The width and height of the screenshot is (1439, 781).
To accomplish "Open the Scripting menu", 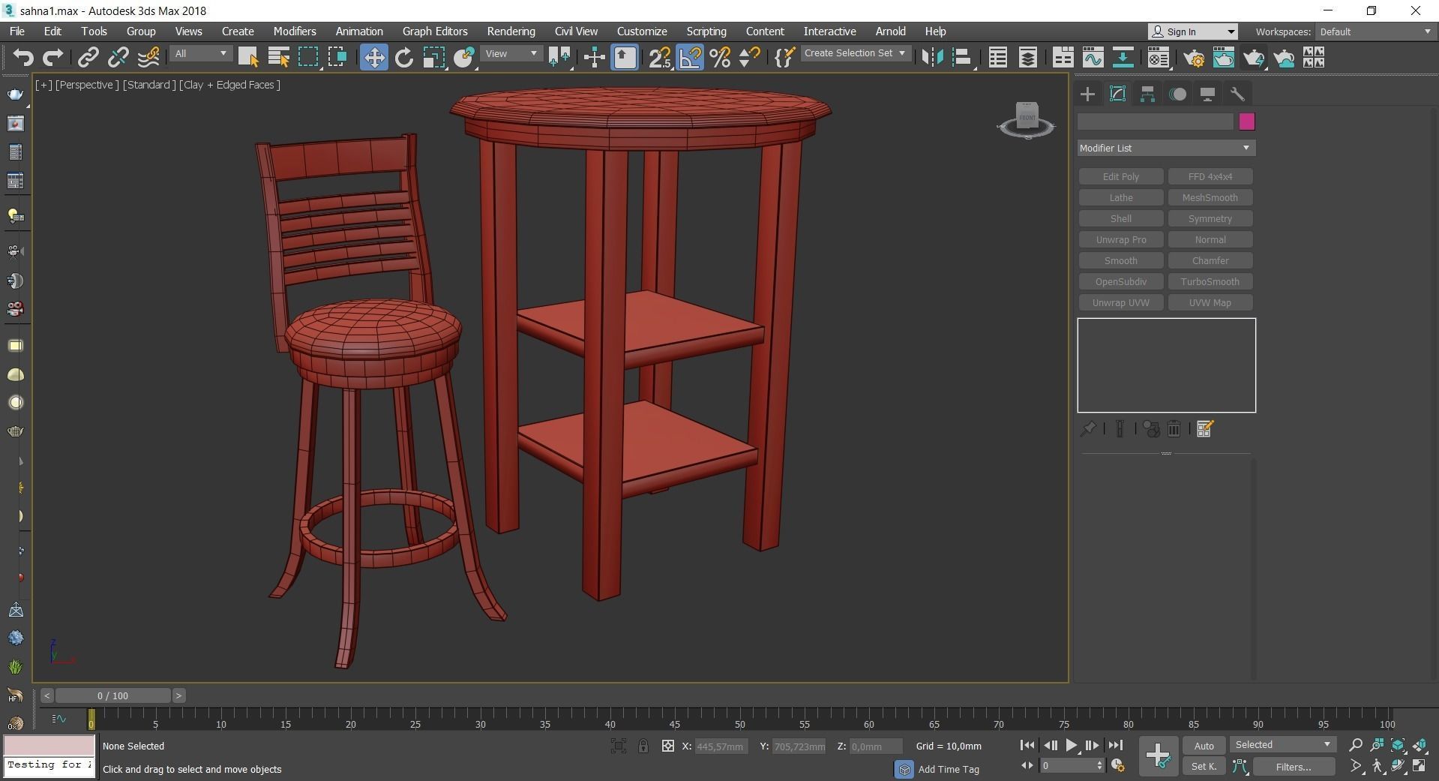I will click(706, 32).
